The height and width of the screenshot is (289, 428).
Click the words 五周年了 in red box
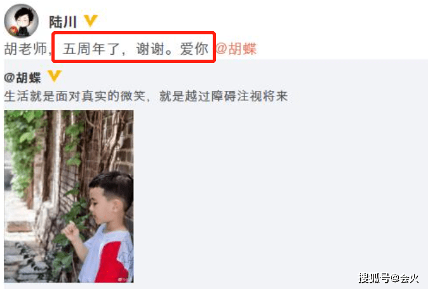click(x=91, y=49)
